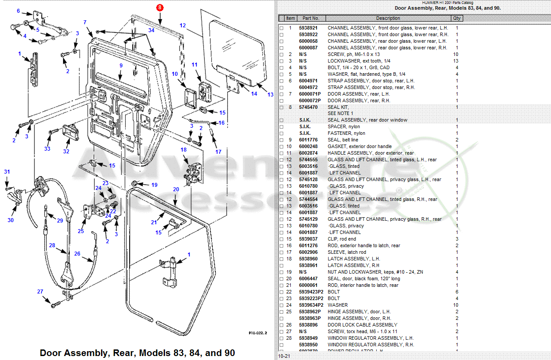The image size is (551, 360).
Task: Tick the checkbox for washer 5939634P2
Action: (x=281, y=305)
